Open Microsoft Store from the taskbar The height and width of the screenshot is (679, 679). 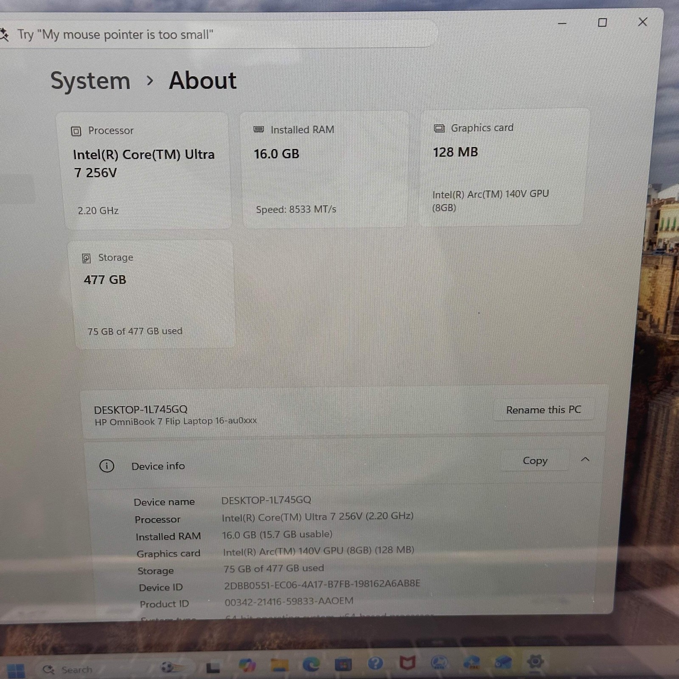click(343, 664)
